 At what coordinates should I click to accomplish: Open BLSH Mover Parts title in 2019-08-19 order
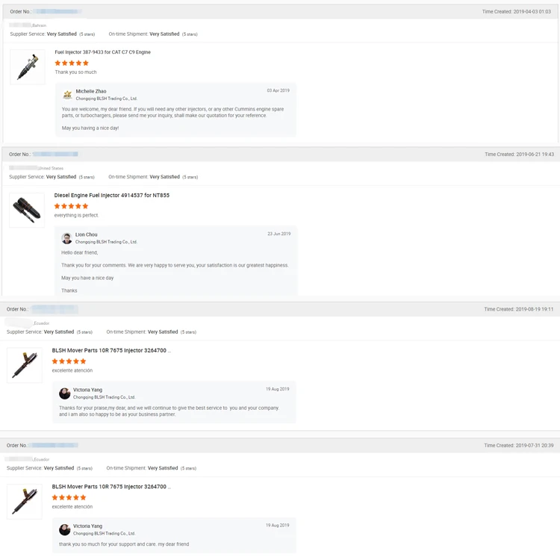coord(111,350)
